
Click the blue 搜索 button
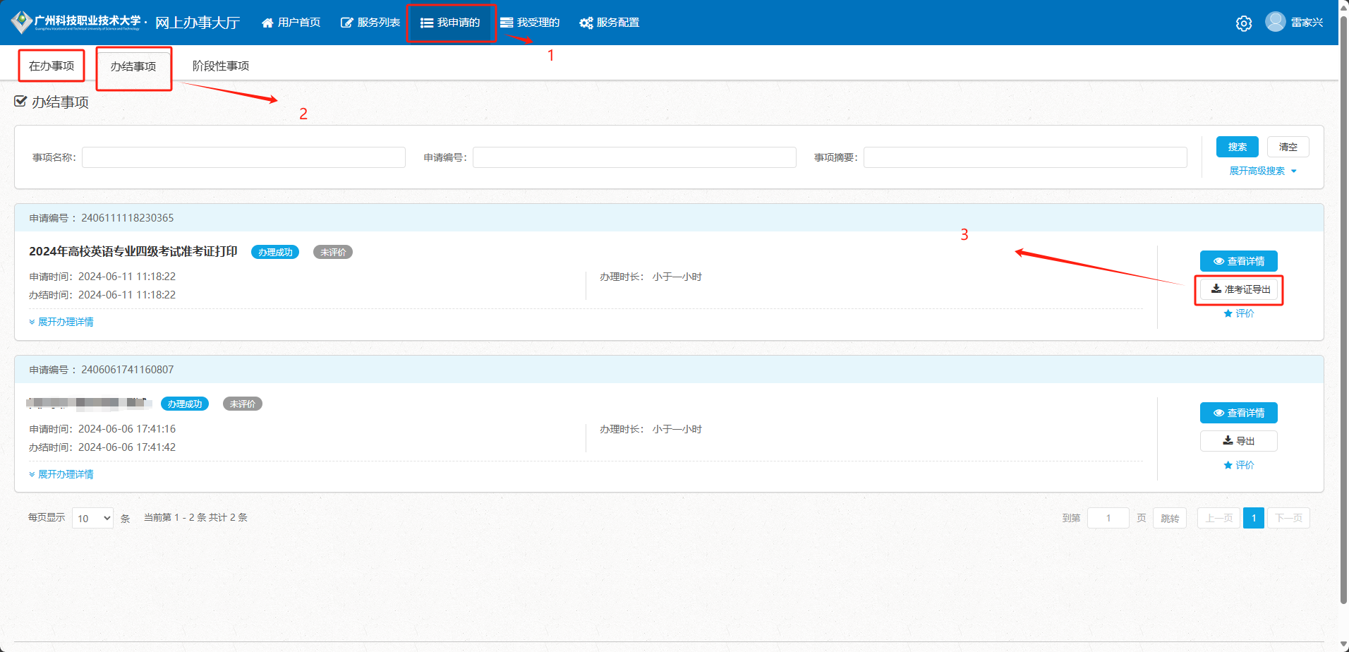coord(1237,147)
